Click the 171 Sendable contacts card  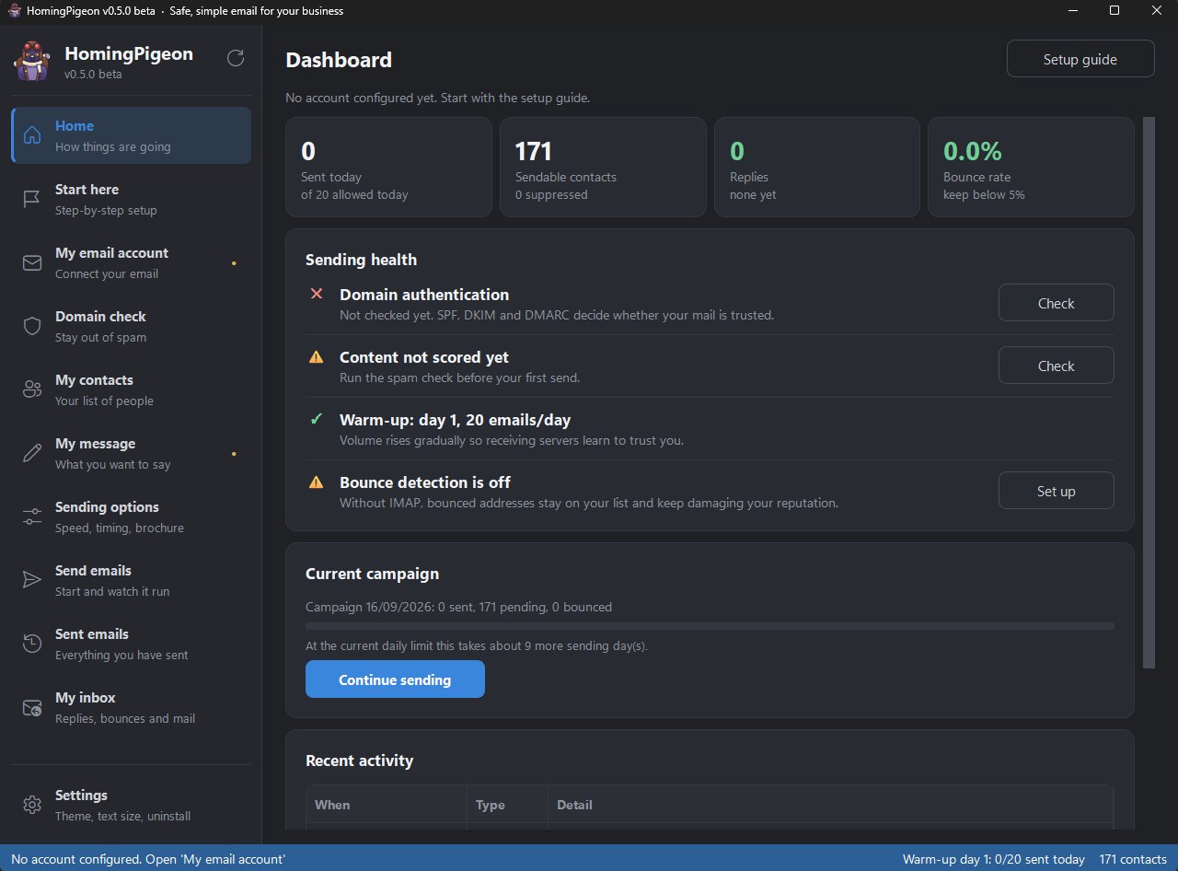(603, 168)
